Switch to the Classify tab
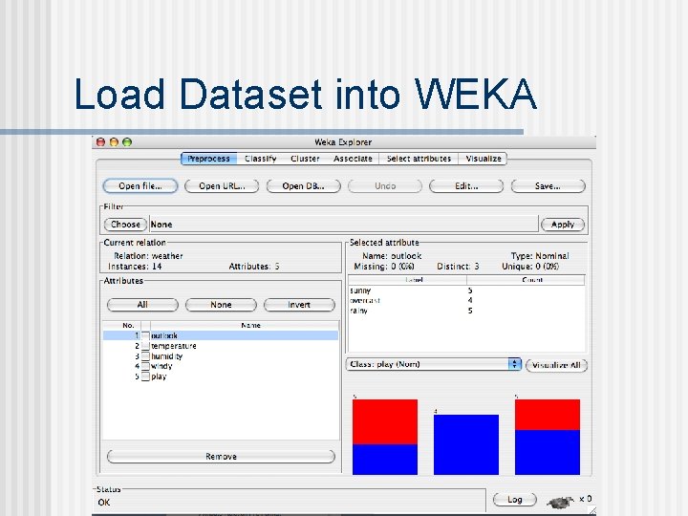Screen dimensions: 688x516 coord(261,159)
